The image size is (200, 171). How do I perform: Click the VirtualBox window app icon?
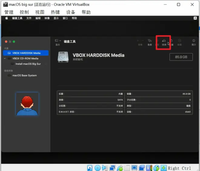tap(5, 5)
